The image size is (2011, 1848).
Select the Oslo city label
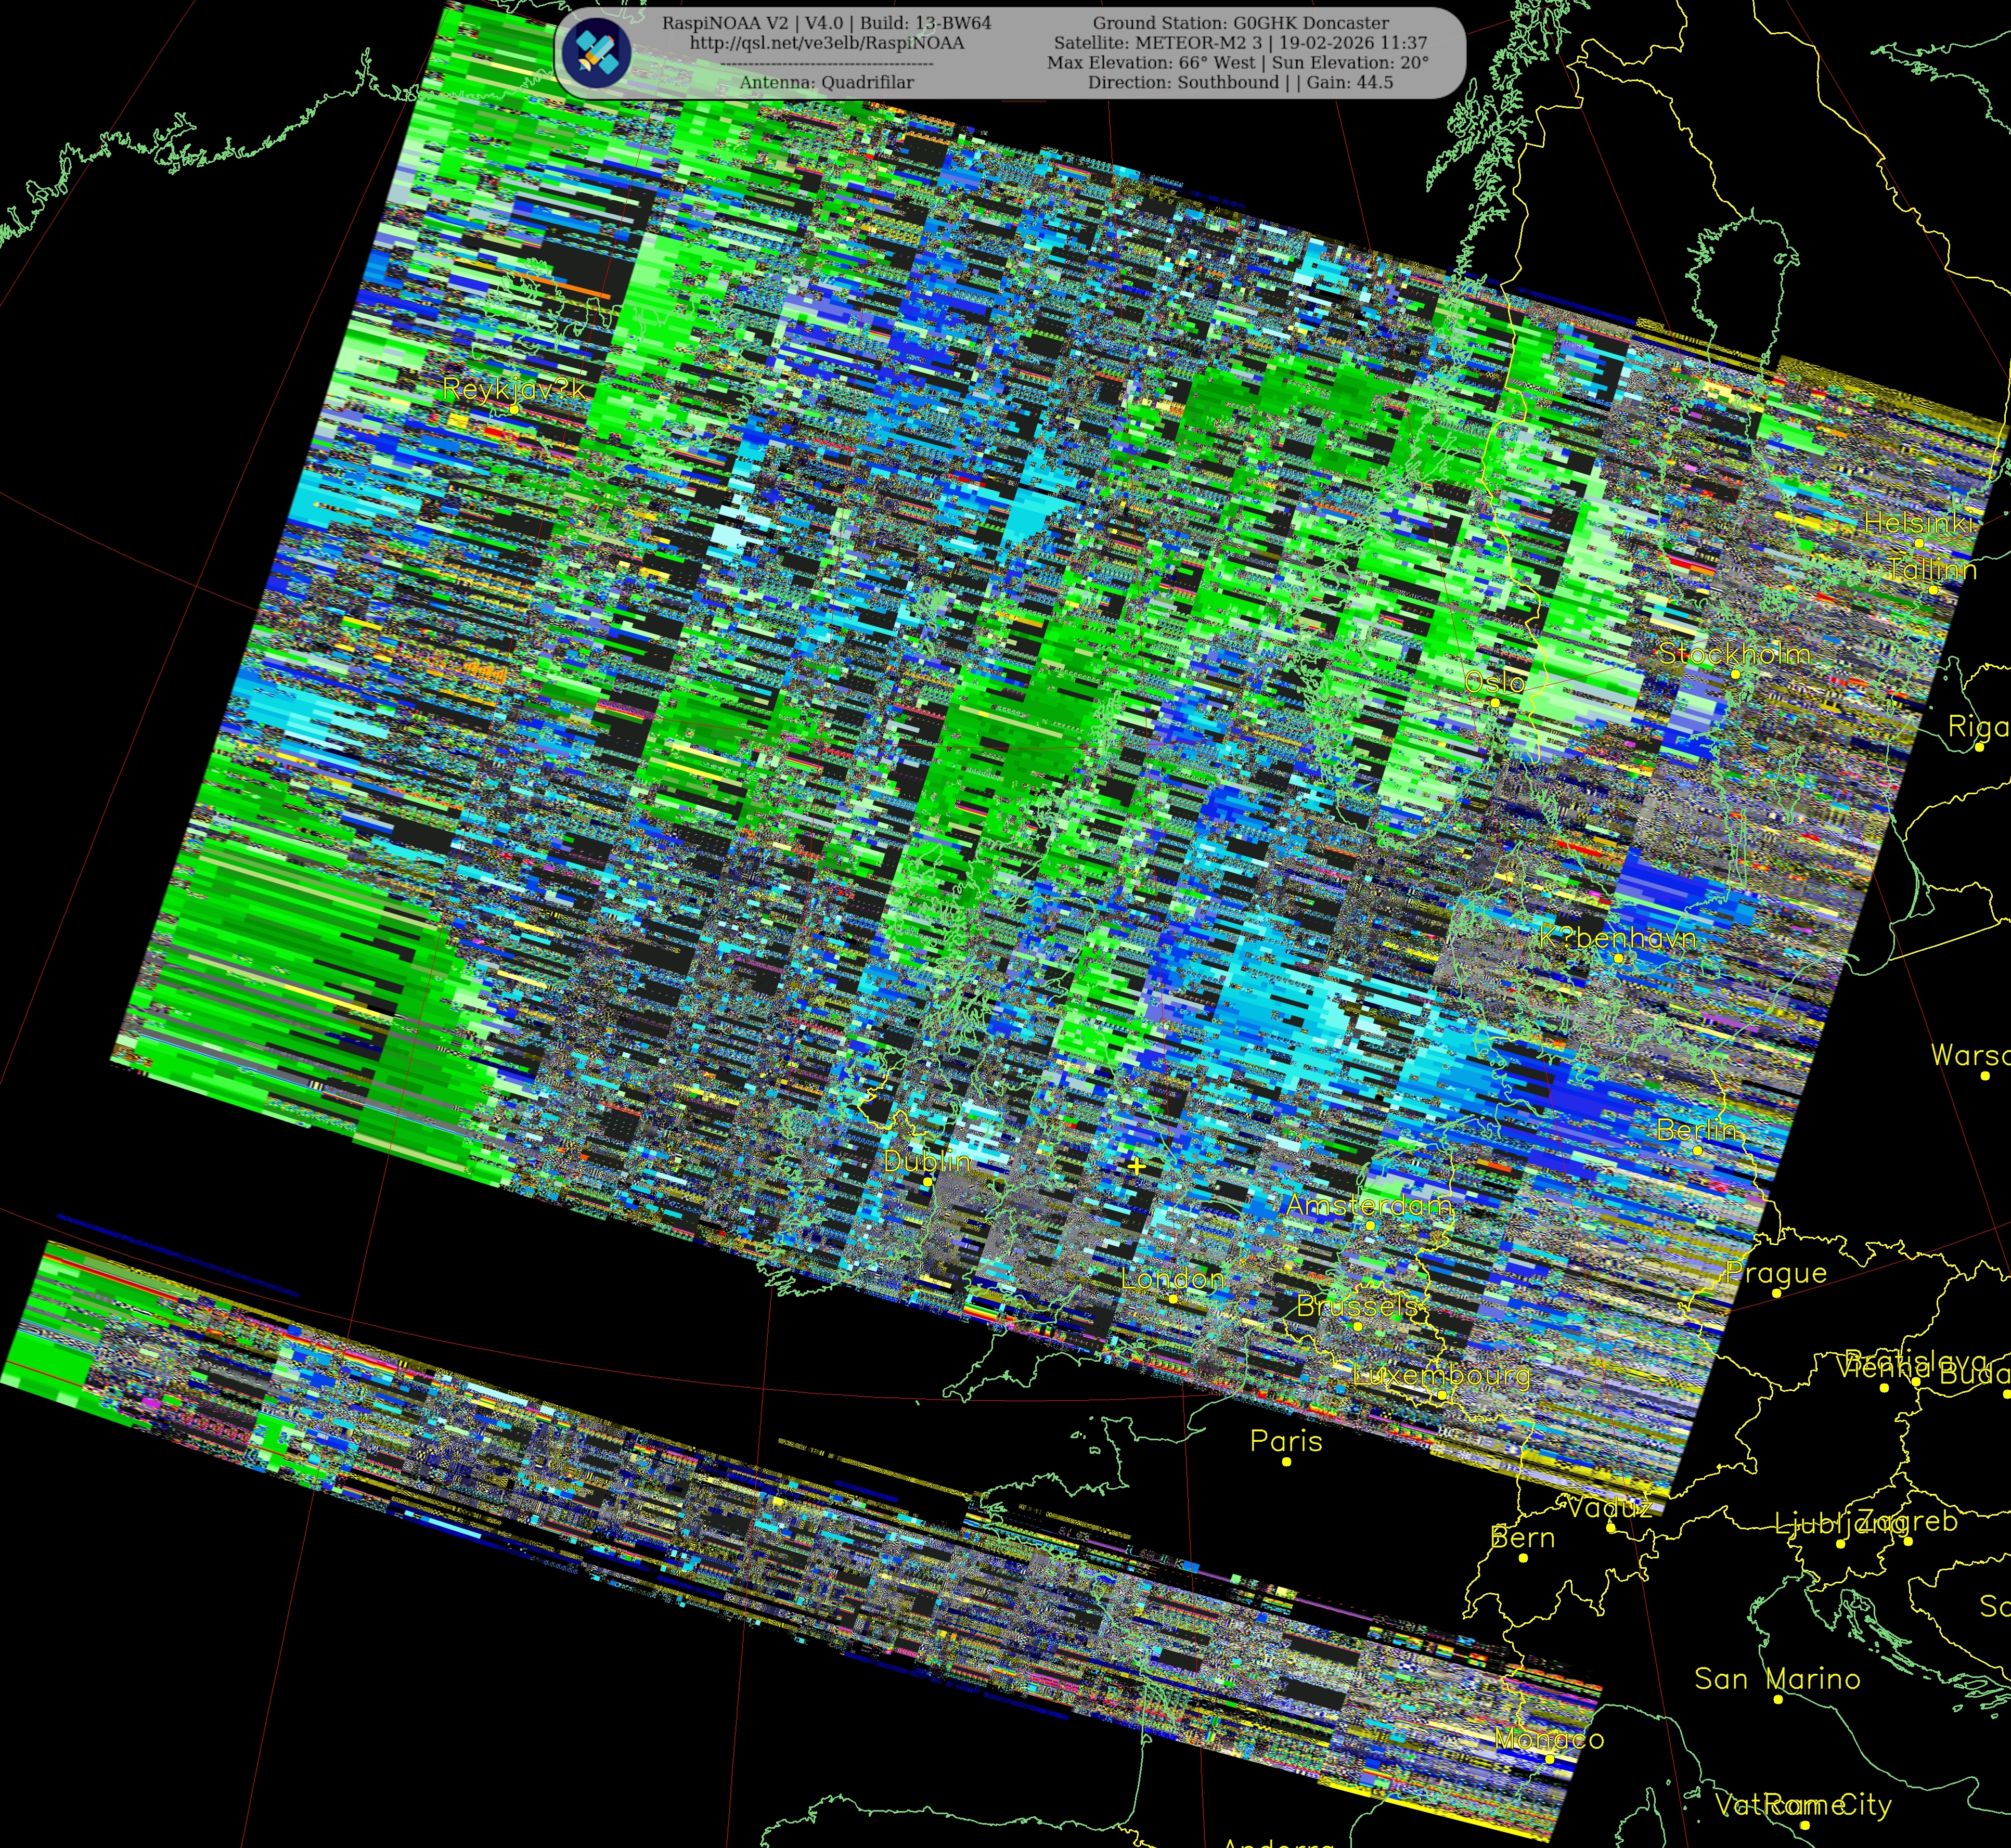1494,682
